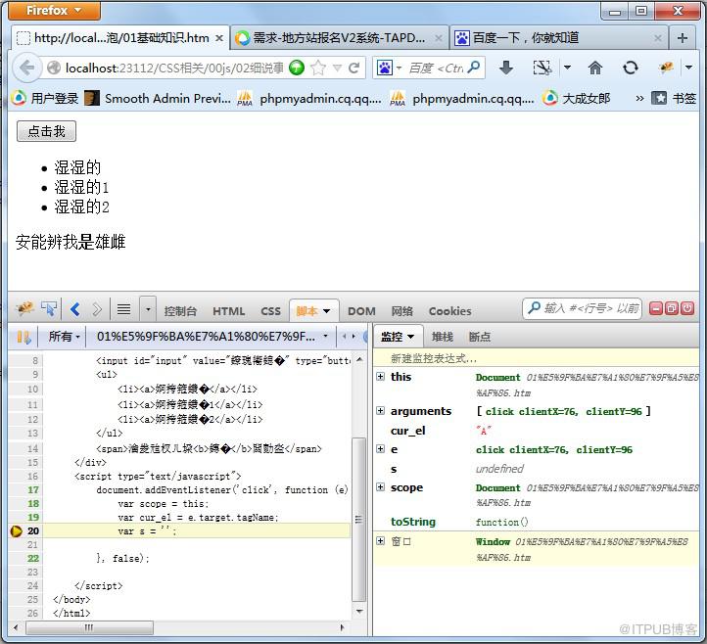Open Firebug in a new window
707x644 pixels.
[x=672, y=308]
